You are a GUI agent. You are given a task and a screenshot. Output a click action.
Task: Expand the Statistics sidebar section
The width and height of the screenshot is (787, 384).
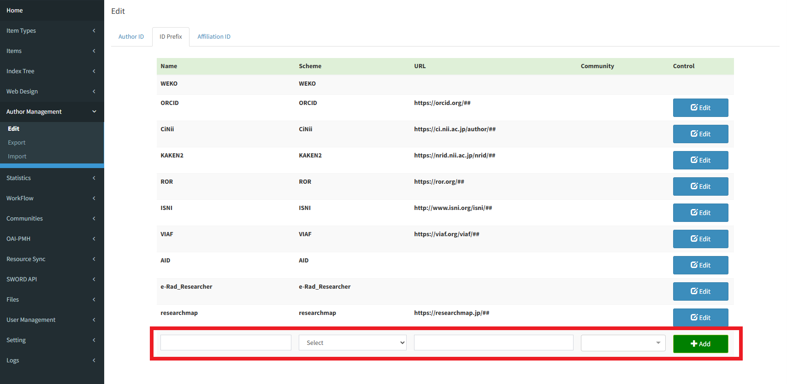click(x=52, y=178)
